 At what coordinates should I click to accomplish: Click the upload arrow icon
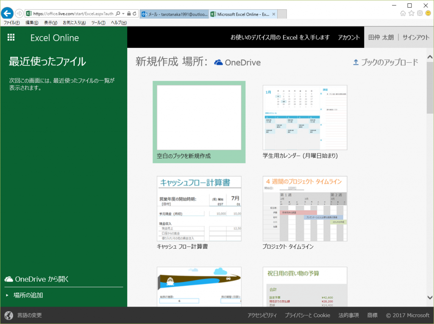click(356, 62)
